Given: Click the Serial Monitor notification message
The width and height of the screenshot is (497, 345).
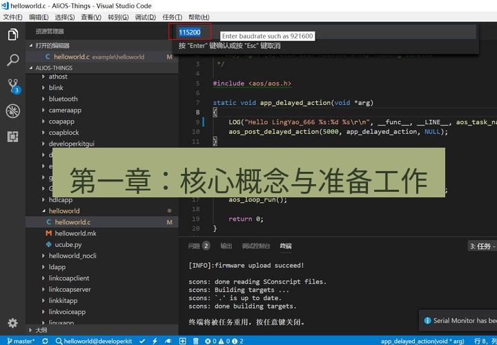Looking at the screenshot, I should coord(465,321).
